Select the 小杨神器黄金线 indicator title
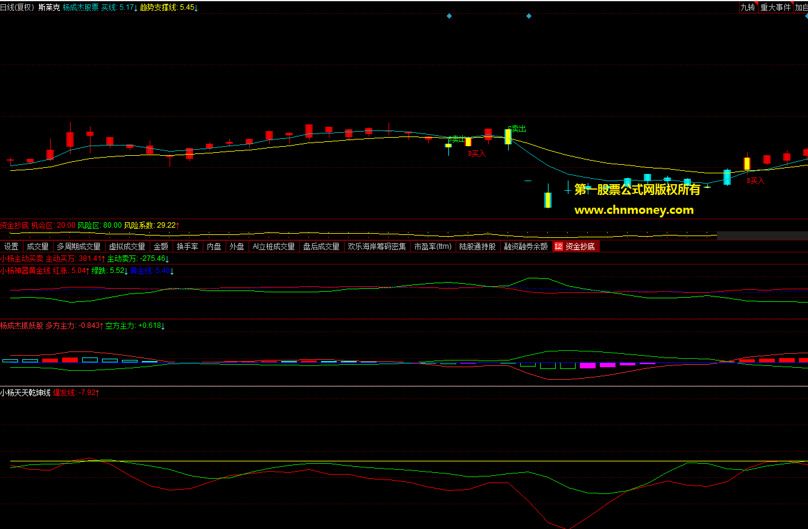This screenshot has height=529, width=808. point(25,271)
